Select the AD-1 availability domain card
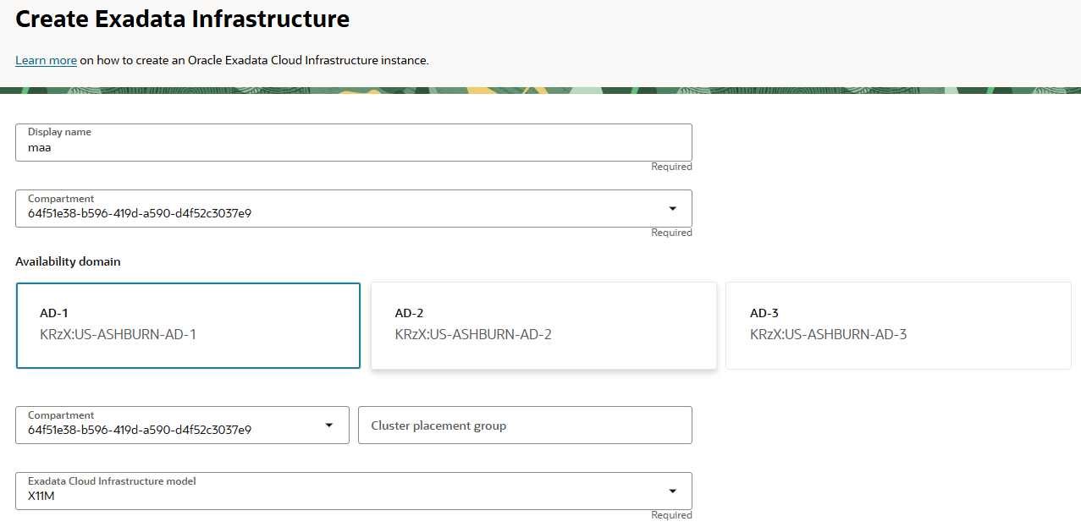This screenshot has height=527, width=1081. (x=188, y=326)
